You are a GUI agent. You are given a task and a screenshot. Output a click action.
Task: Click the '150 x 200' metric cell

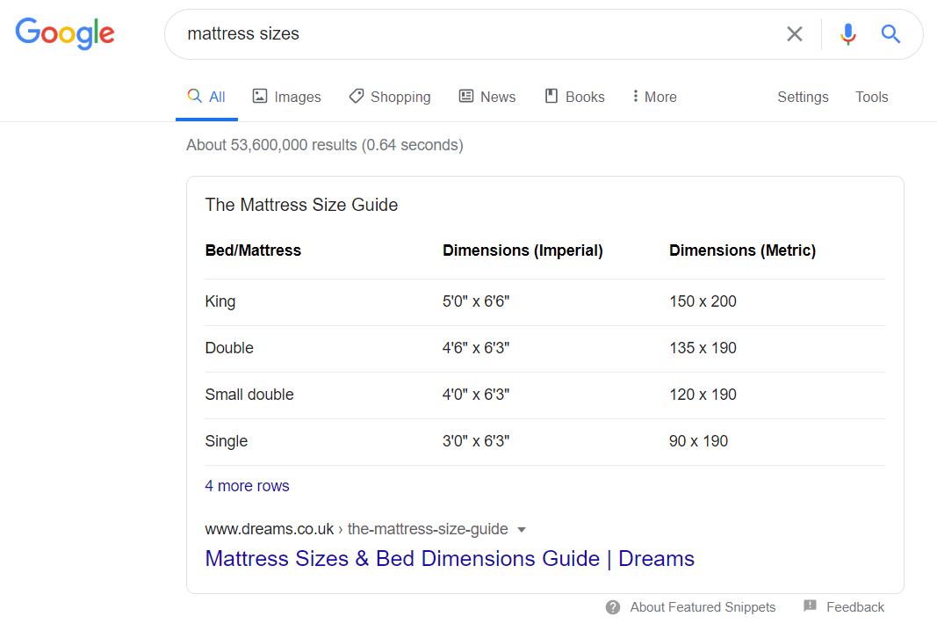point(703,301)
